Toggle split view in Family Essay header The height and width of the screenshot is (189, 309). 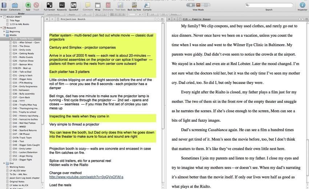click(x=306, y=19)
